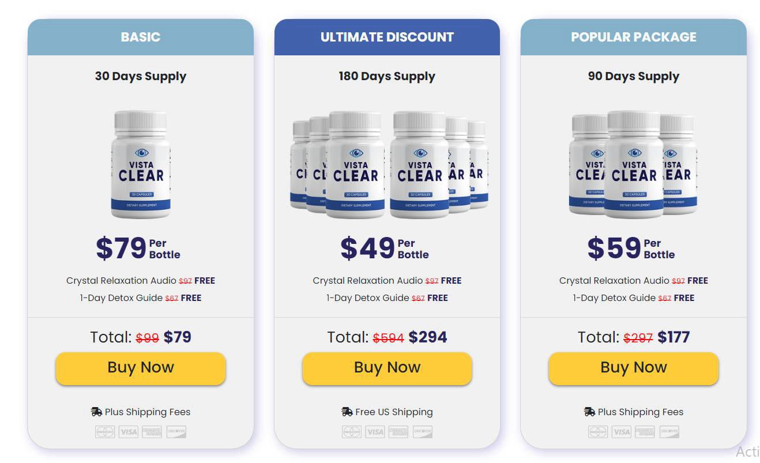Select the ULTIMATE DISCOUNT header

387,37
